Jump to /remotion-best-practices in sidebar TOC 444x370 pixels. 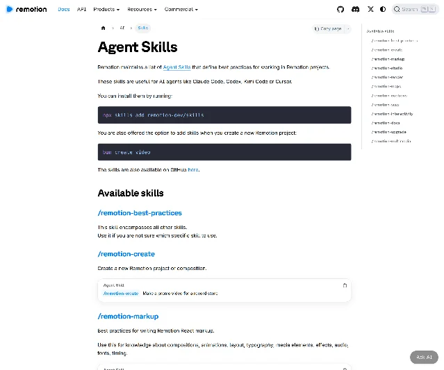pos(395,41)
